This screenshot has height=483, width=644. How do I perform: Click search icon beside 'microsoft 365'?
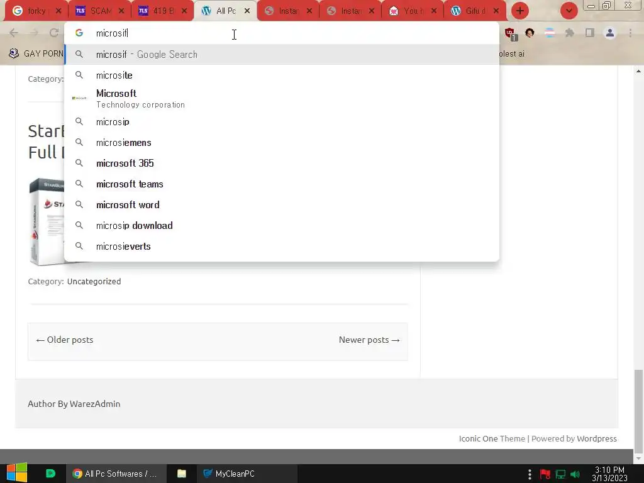[79, 163]
